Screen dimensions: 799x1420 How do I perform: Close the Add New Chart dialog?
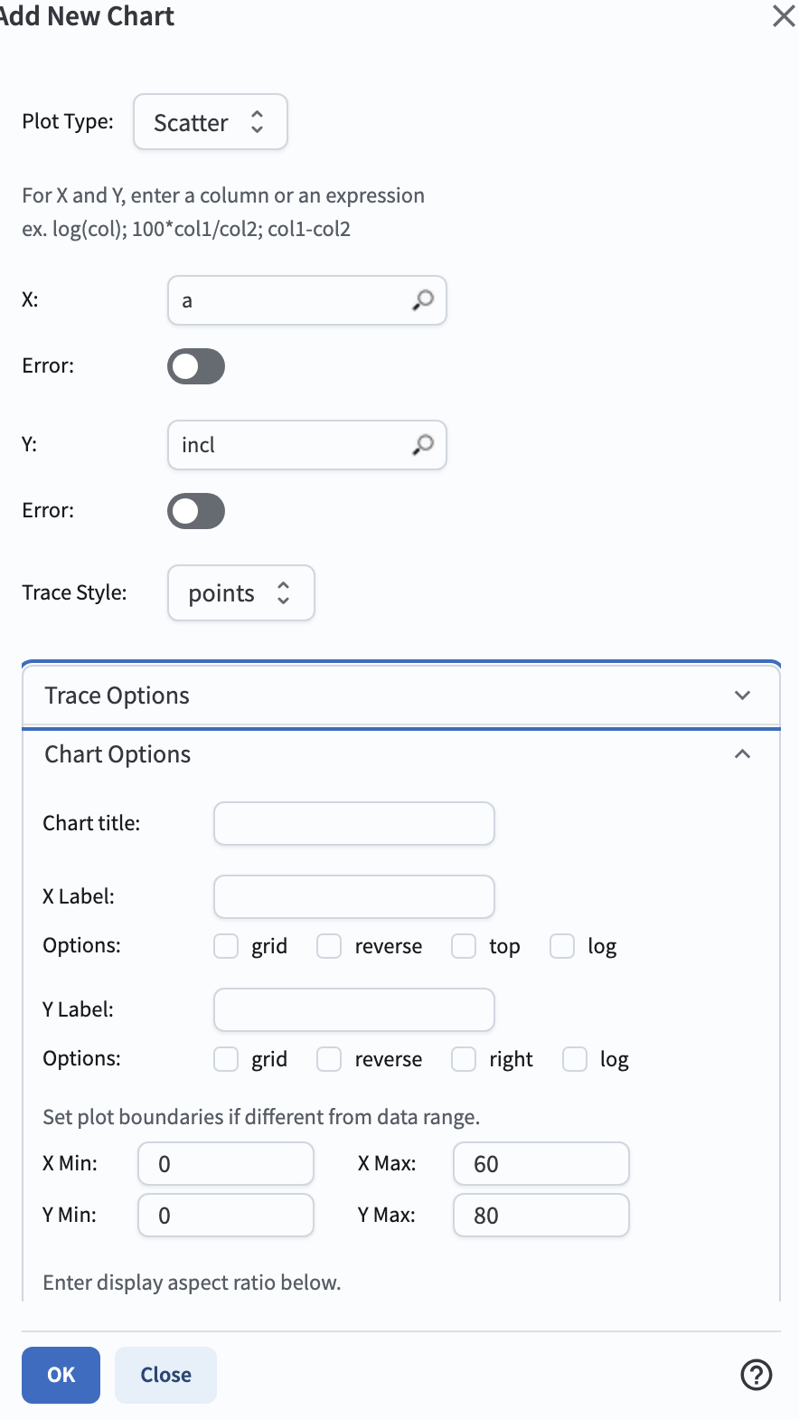point(784,15)
